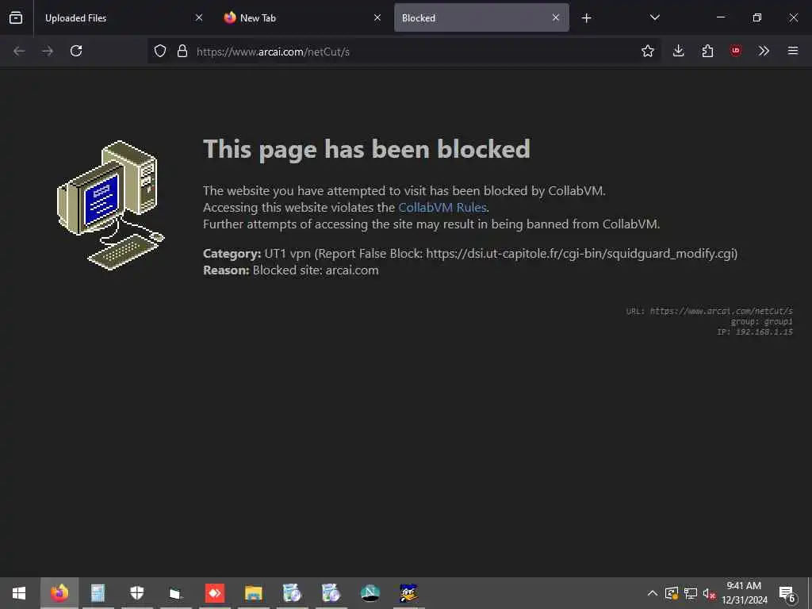Open the CollabVM Rules link
This screenshot has width=812, height=609.
point(442,207)
